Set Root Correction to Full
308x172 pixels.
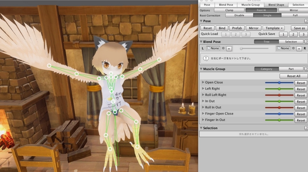point(295,15)
